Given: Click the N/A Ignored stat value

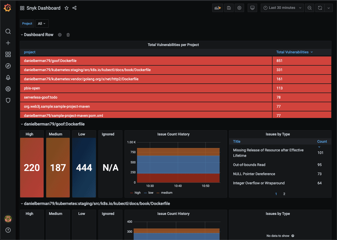Looking at the screenshot, I should [x=110, y=168].
